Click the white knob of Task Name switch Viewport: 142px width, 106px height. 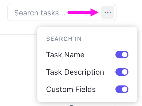[125, 55]
